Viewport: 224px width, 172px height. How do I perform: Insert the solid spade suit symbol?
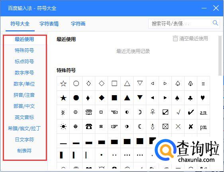point(177,98)
